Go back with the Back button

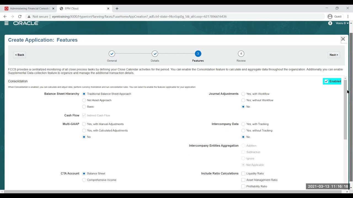pos(20,55)
